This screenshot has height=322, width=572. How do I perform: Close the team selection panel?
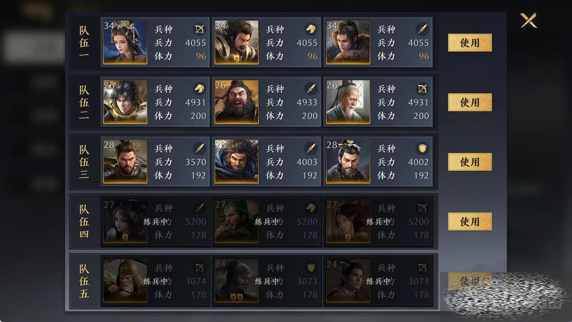click(529, 20)
